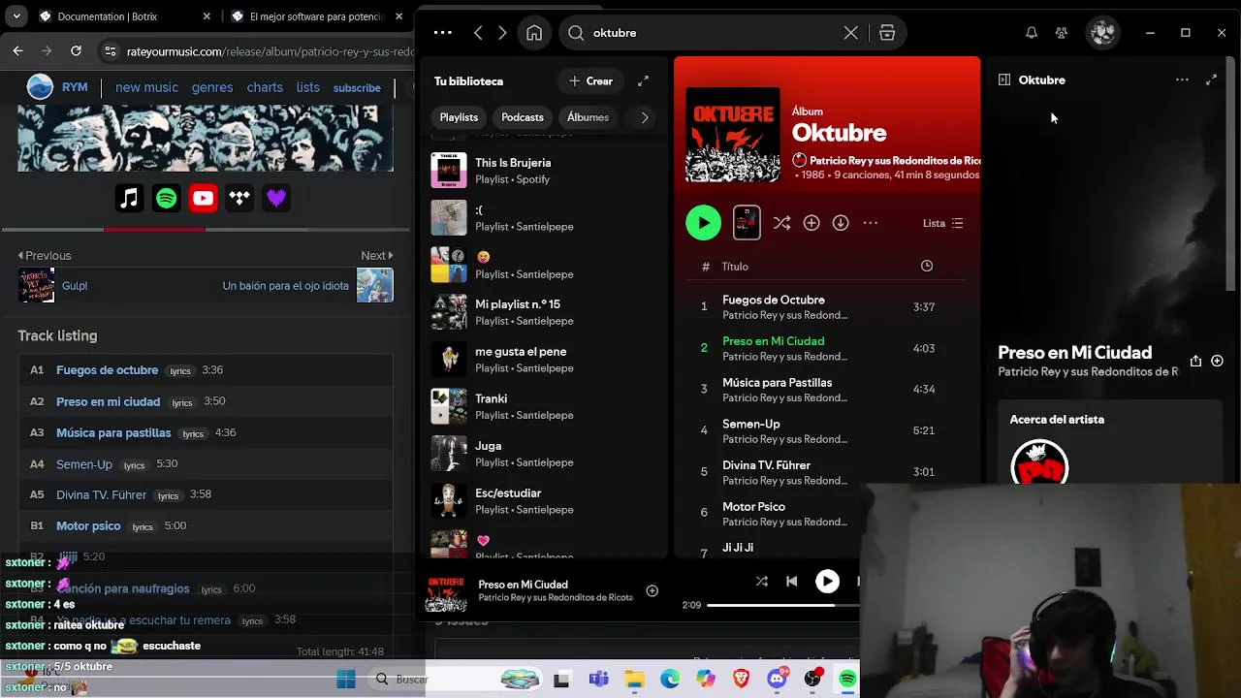Open the Spotify Home button
This screenshot has width=1241, height=698.
(534, 33)
